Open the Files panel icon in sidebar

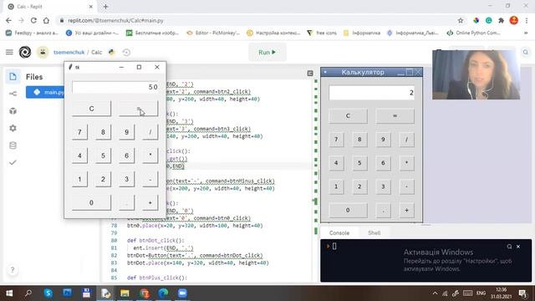point(13,76)
